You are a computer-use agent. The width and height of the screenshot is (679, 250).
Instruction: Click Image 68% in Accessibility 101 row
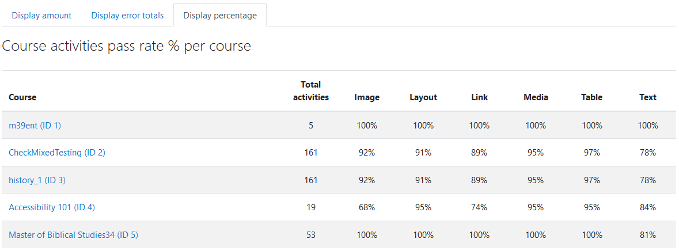[367, 207]
